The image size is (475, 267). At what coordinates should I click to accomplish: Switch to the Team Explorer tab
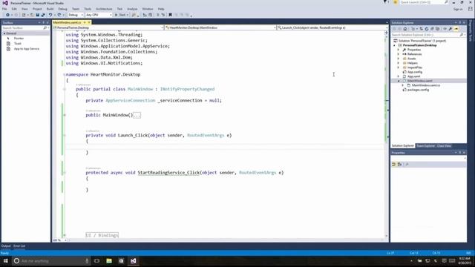(x=425, y=146)
